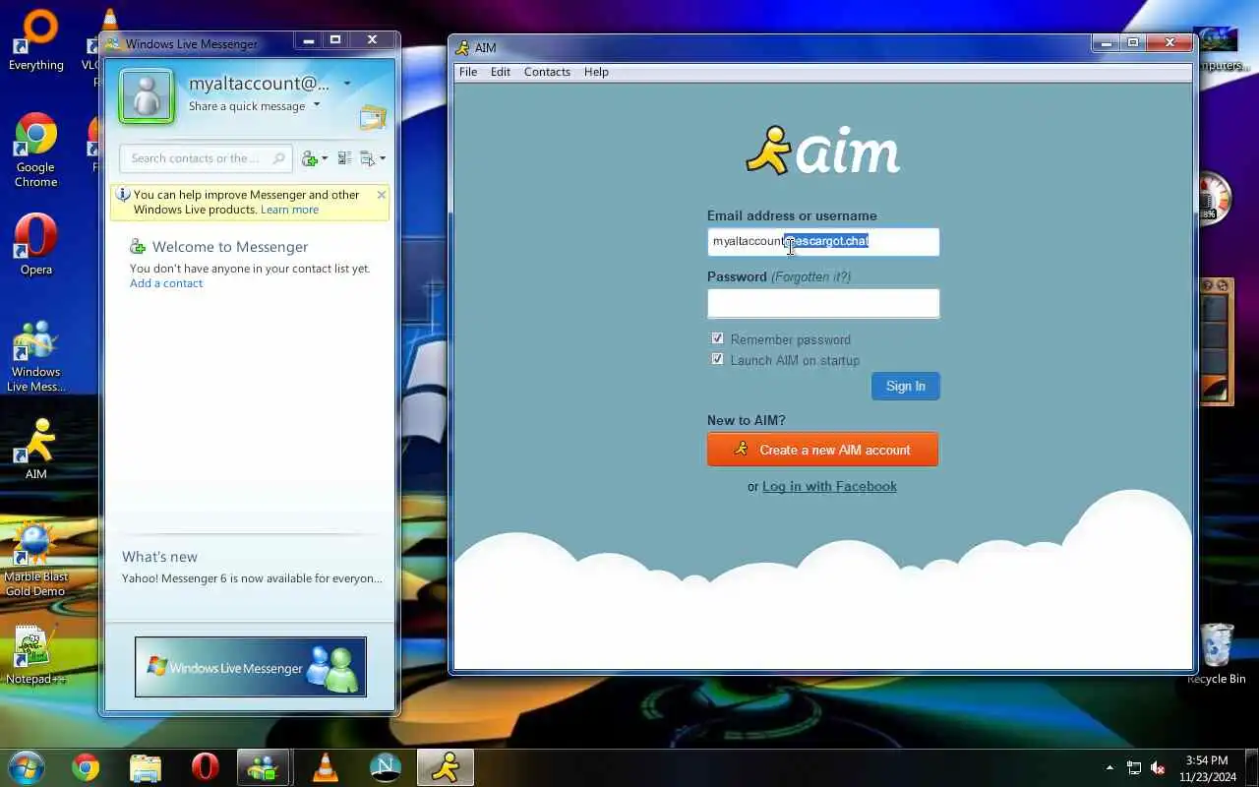Expand the show menu dropdown arrow in Messenger
The image size is (1259, 787).
coord(383,159)
